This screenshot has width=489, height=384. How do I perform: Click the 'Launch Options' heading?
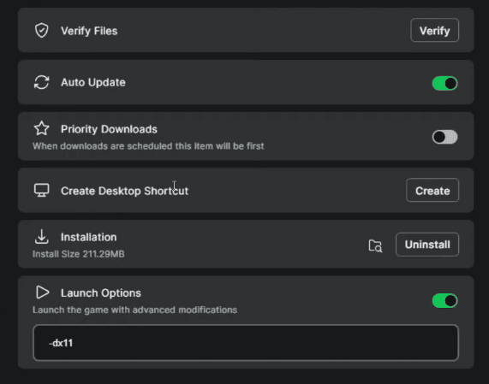click(x=101, y=293)
